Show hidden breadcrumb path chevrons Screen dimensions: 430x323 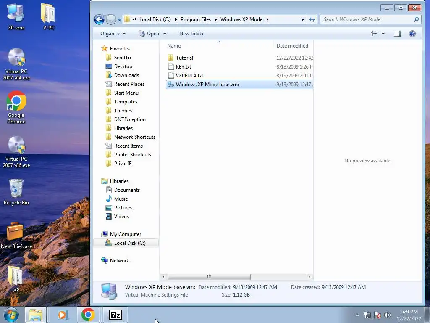click(134, 19)
